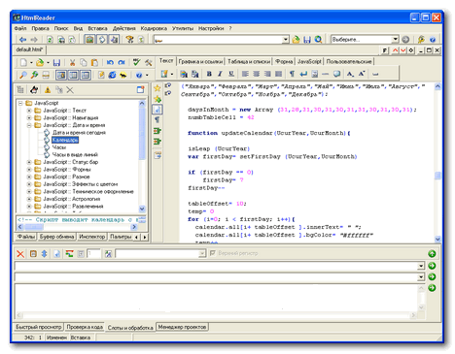Click the Italic I formatting icon
The image size is (455, 354).
coord(220,74)
